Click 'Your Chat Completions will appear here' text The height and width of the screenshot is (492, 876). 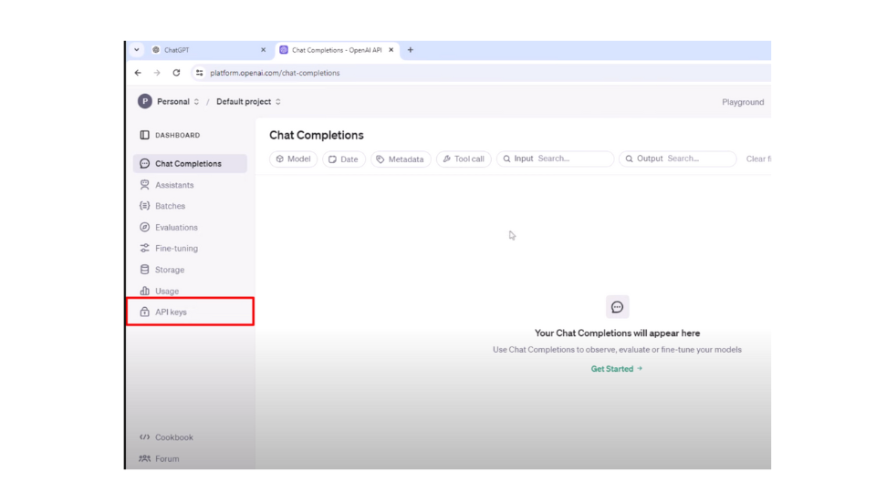618,333
